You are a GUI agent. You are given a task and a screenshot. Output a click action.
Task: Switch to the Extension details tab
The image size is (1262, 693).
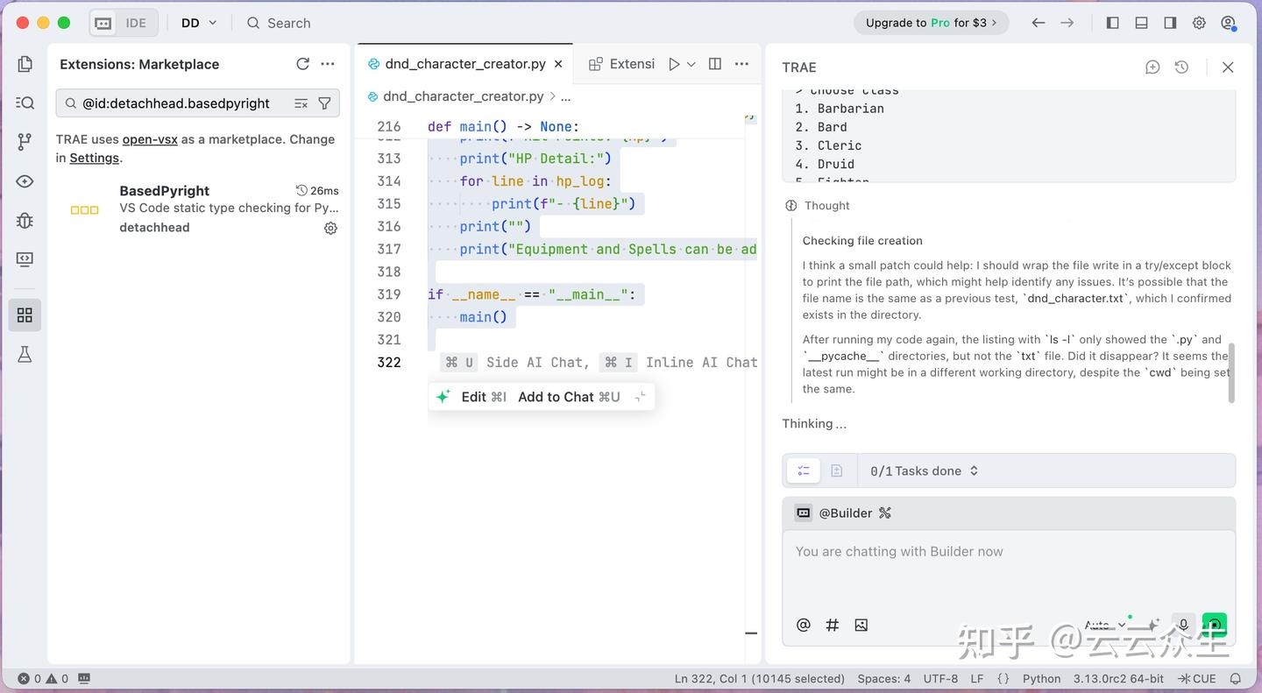(x=622, y=64)
